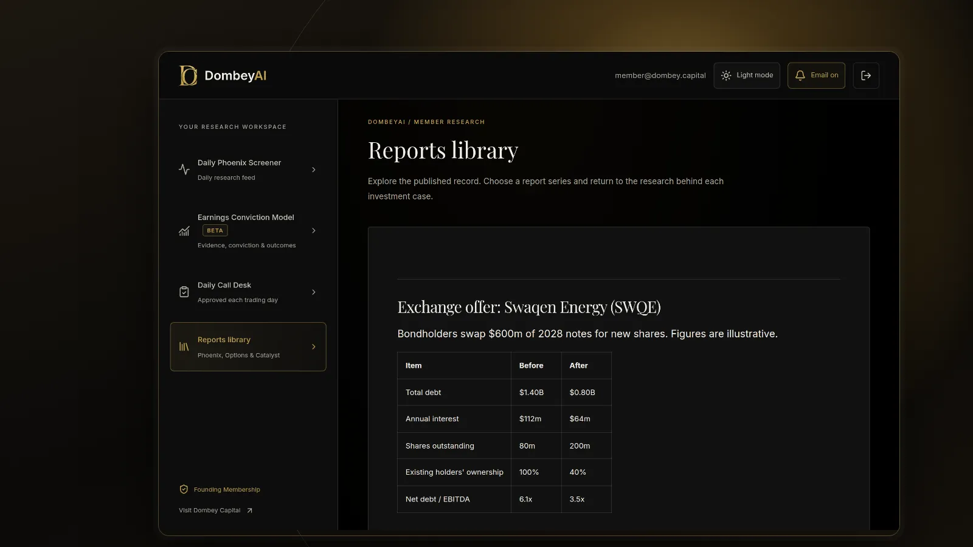Viewport: 973px width, 547px height.
Task: Click the DOMBEYAI / MEMBER RESEARCH breadcrumb
Action: [426, 122]
